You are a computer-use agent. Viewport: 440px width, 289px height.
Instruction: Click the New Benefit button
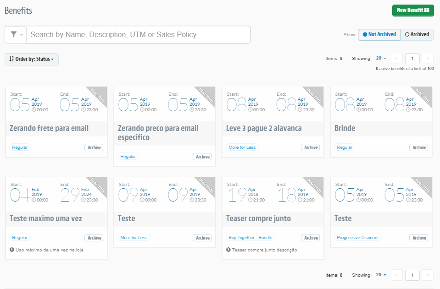[412, 10]
